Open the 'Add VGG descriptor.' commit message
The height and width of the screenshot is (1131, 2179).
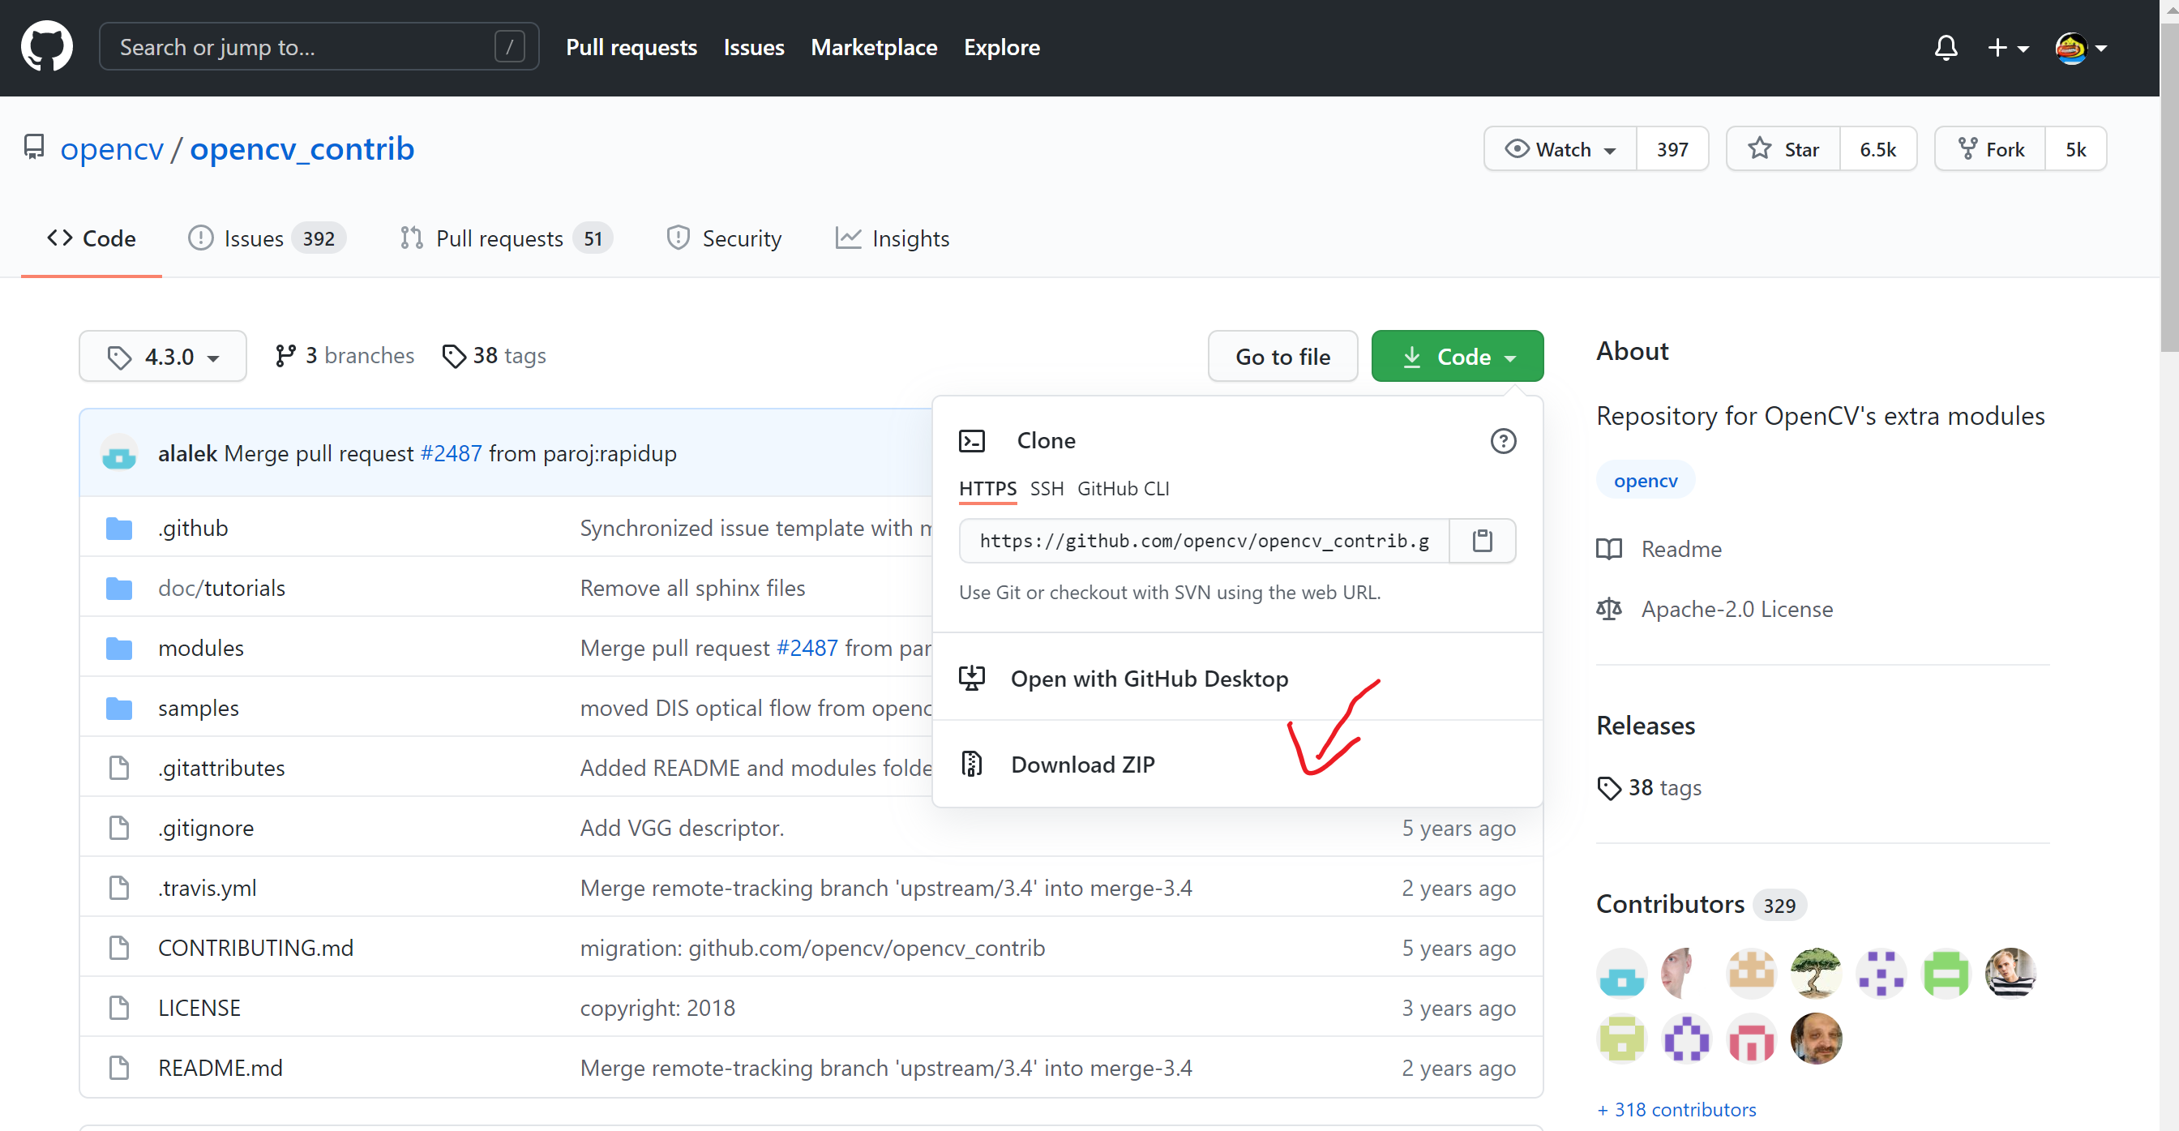(x=682, y=829)
